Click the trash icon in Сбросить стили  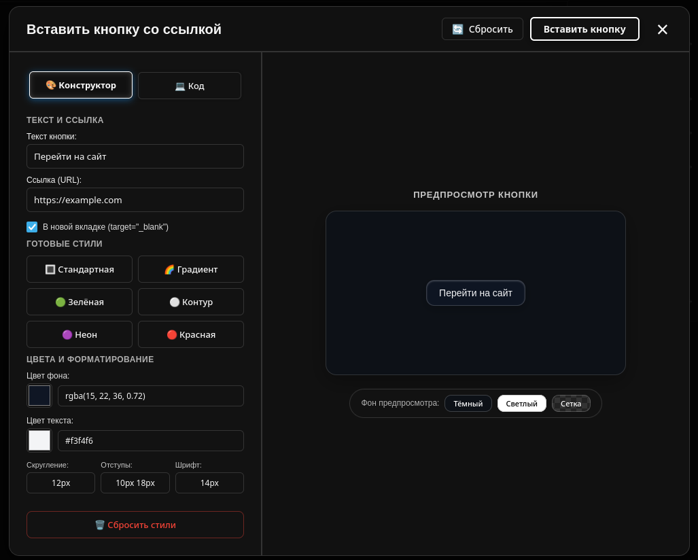click(100, 525)
